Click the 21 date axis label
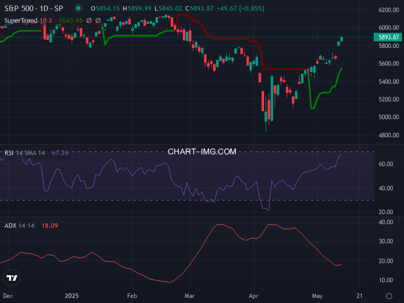Viewport: 404px width, 303px height. click(x=360, y=296)
